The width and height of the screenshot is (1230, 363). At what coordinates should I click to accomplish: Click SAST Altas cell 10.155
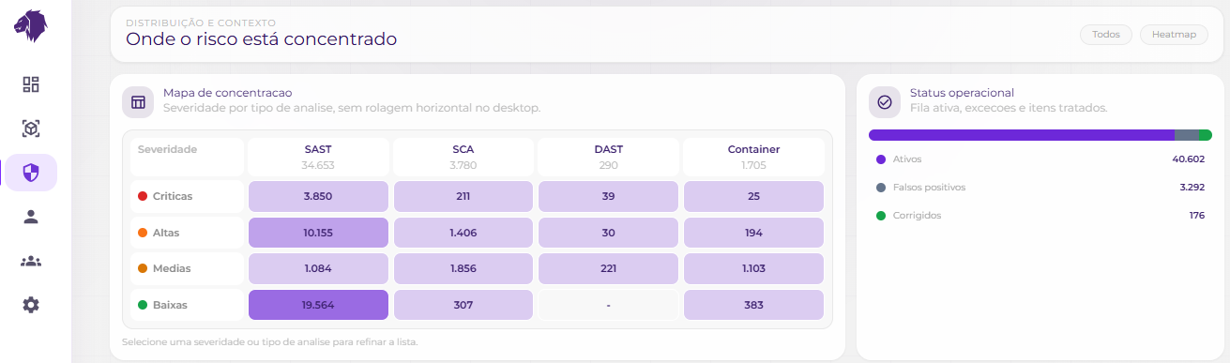[x=318, y=233]
